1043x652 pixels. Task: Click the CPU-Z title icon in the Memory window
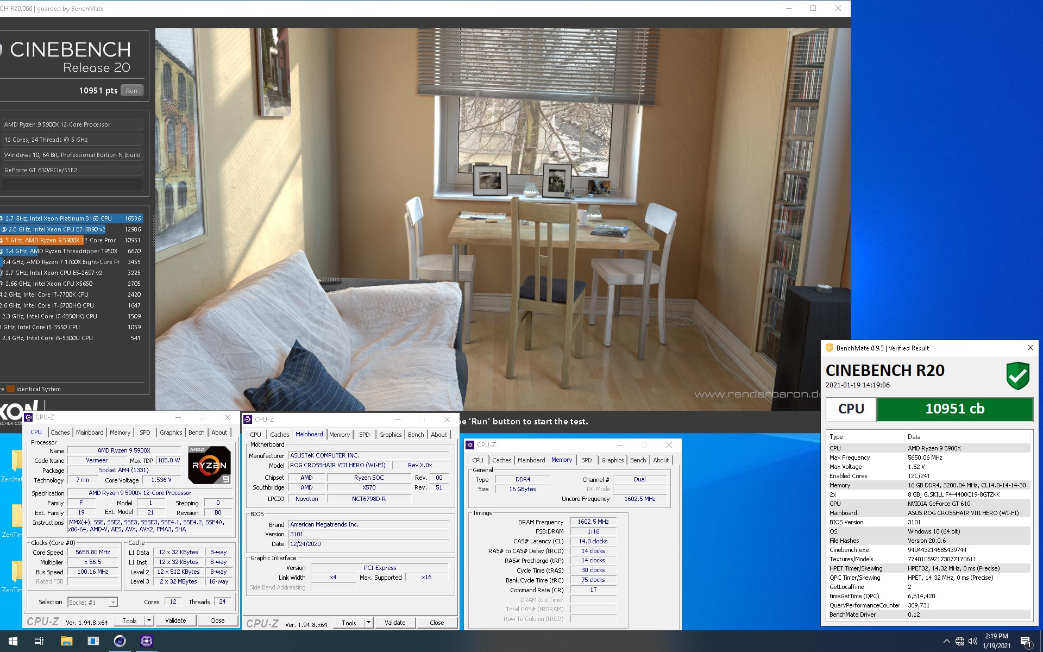tap(470, 444)
